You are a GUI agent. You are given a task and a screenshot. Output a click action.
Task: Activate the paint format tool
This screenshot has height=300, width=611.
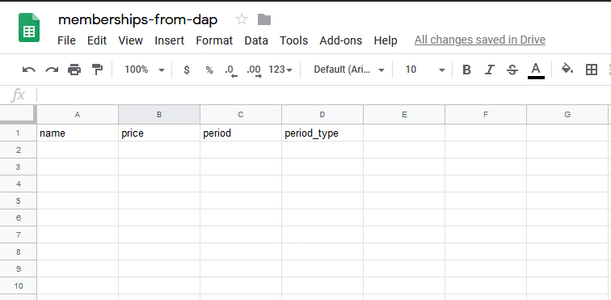(97, 70)
